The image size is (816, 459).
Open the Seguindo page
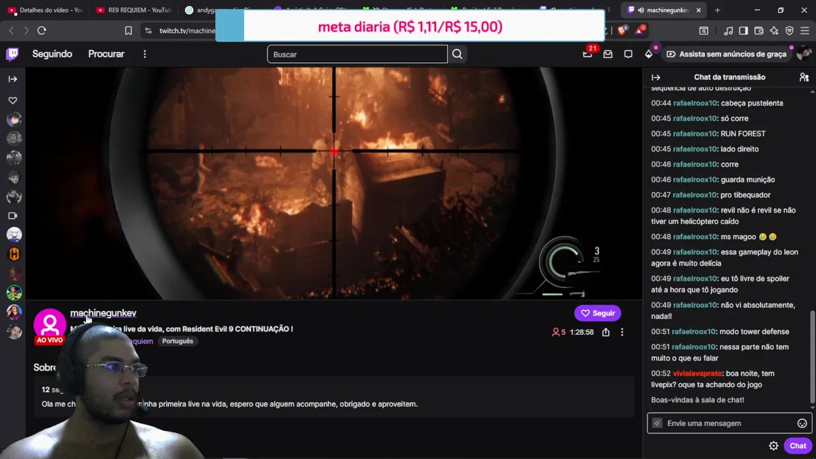pos(52,54)
